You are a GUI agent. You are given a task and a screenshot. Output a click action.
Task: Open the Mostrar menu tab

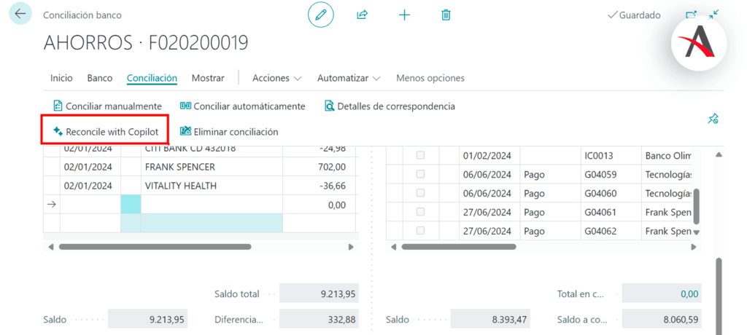pyautogui.click(x=207, y=78)
